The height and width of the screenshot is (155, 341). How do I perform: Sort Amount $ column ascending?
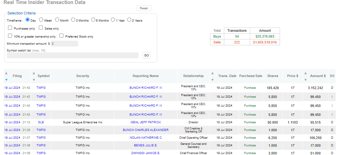305,73
